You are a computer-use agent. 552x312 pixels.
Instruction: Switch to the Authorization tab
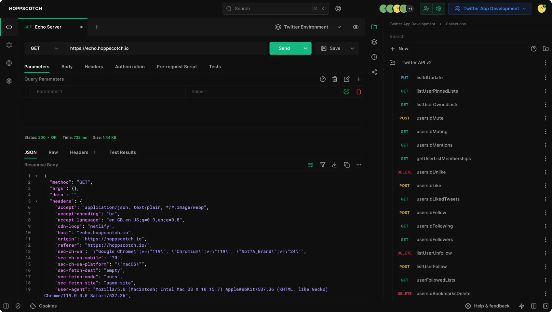[x=130, y=67]
